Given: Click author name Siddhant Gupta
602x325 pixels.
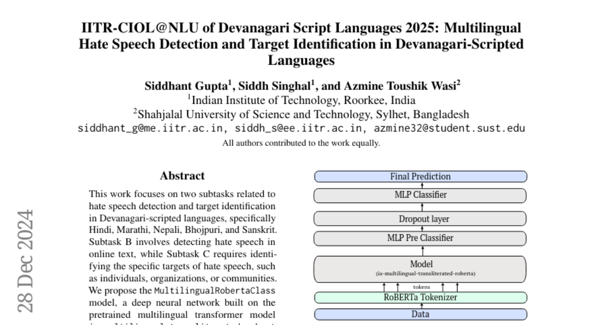Looking at the screenshot, I should point(185,85).
